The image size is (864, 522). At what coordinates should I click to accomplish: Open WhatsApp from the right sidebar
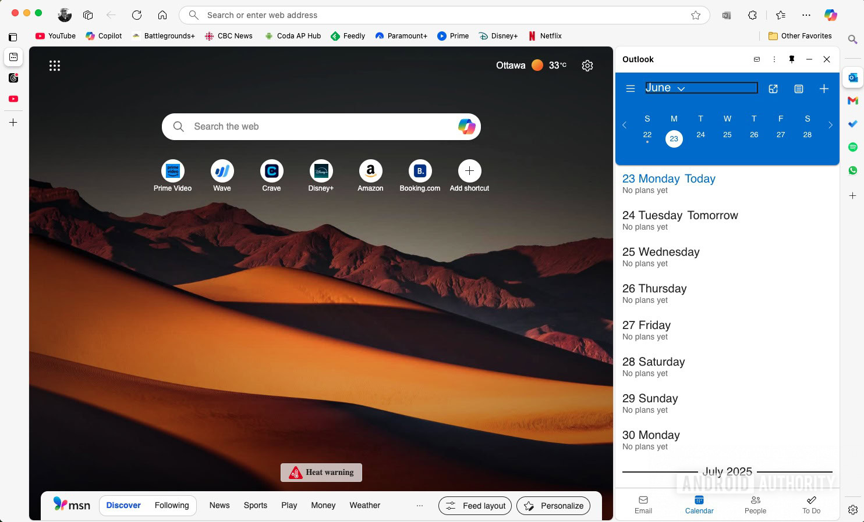853,170
